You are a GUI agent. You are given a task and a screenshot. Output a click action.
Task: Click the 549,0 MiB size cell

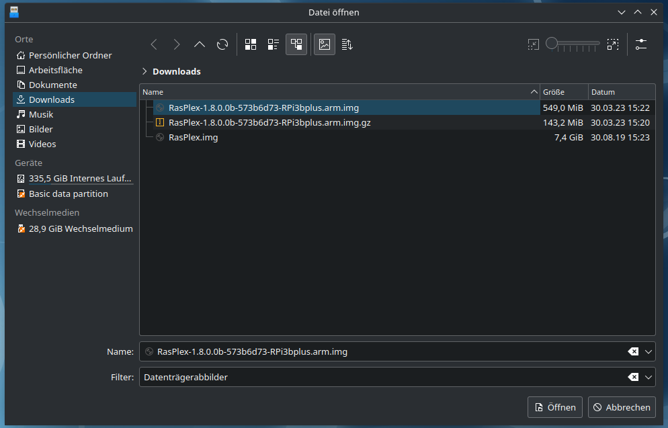pos(562,108)
